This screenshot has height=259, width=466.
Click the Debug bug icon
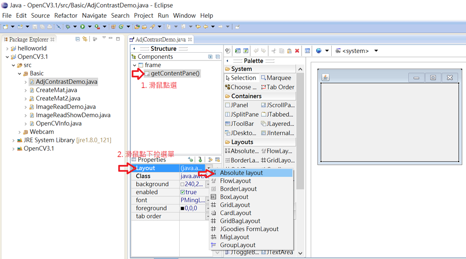tap(68, 27)
